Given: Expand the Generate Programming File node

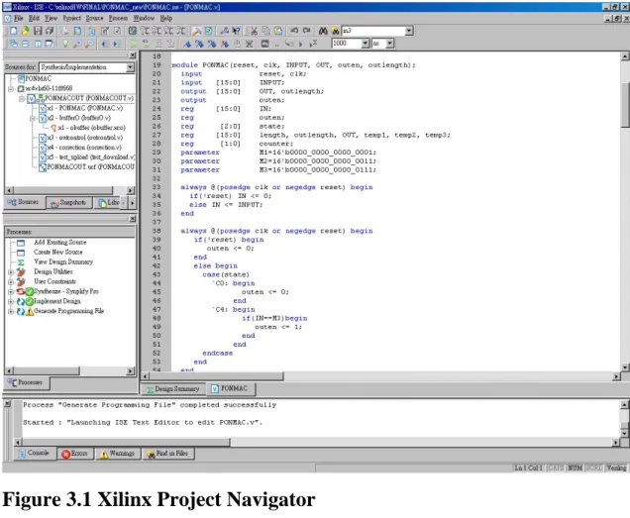Looking at the screenshot, I should pos(11,311).
